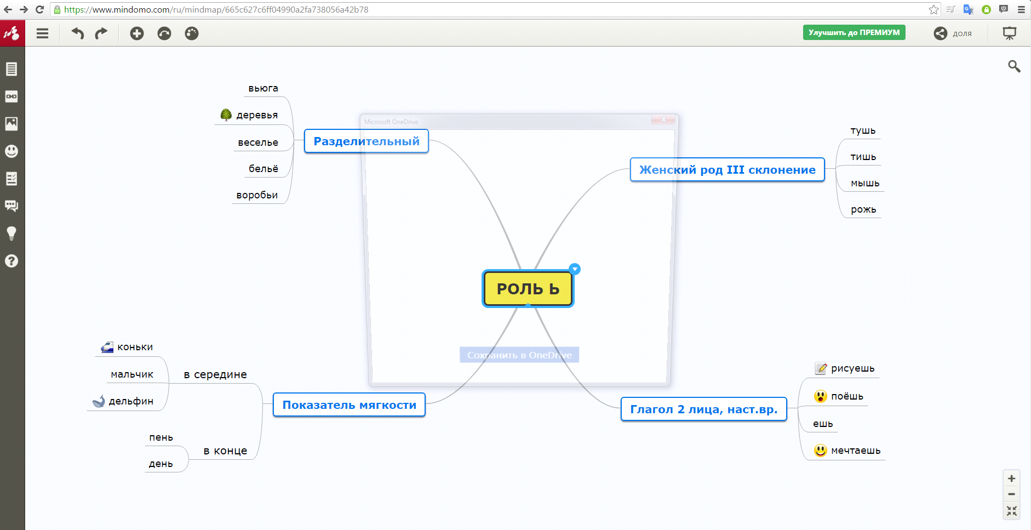1031x530 pixels.
Task: Select subtopic коньки
Action: pyautogui.click(x=135, y=347)
